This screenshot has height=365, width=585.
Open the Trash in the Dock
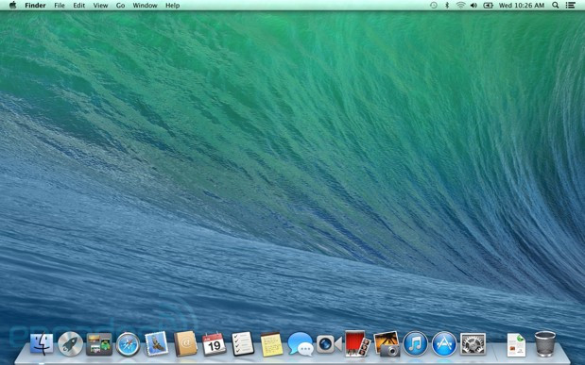coord(544,343)
